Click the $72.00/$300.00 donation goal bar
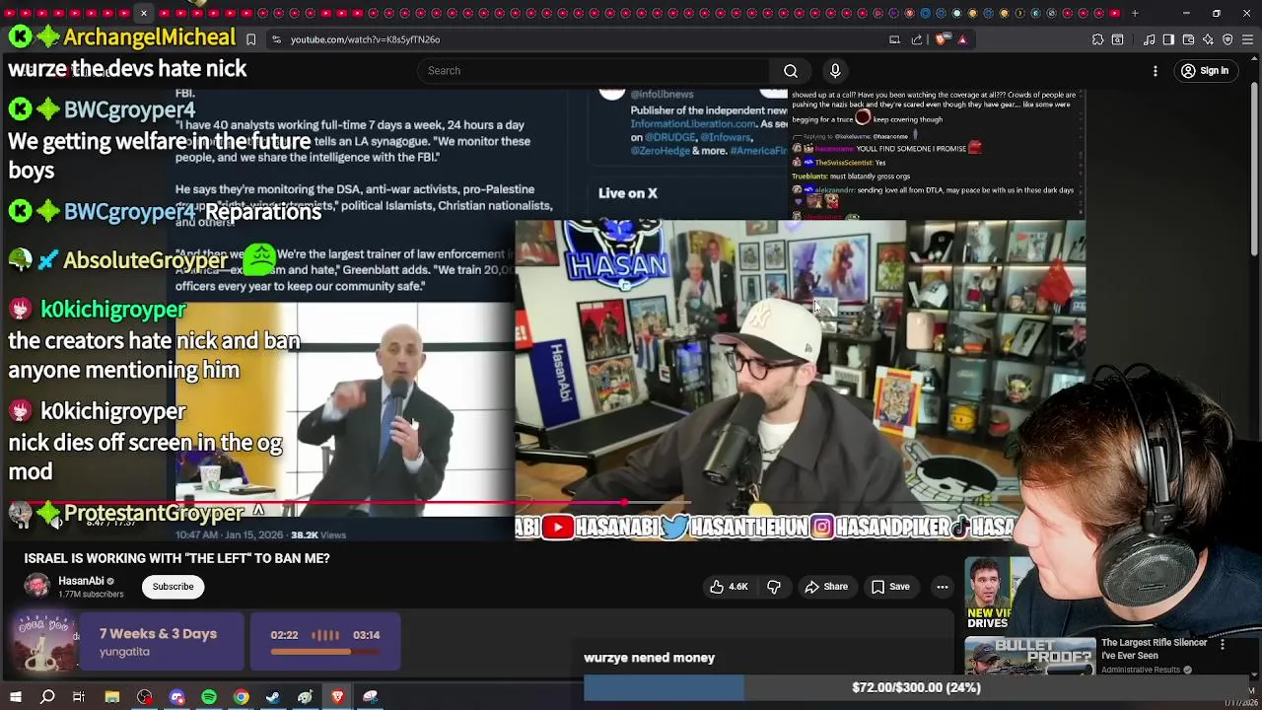 916,687
